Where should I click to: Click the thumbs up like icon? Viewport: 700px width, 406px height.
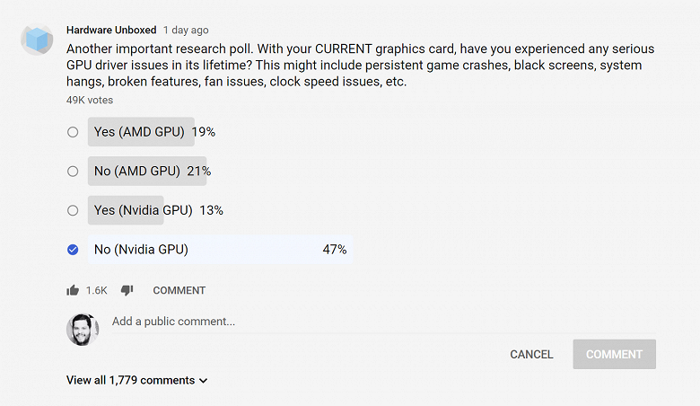click(73, 290)
